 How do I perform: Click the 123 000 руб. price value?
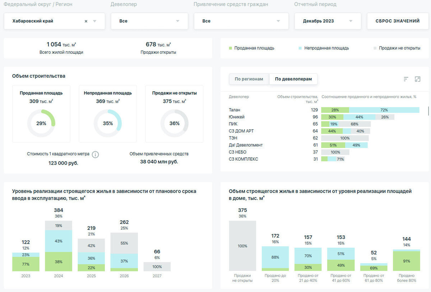64,163
